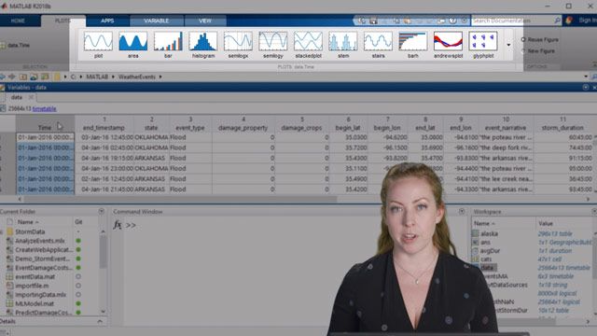Open the APPS tab
This screenshot has height=336, width=597.
[107, 21]
